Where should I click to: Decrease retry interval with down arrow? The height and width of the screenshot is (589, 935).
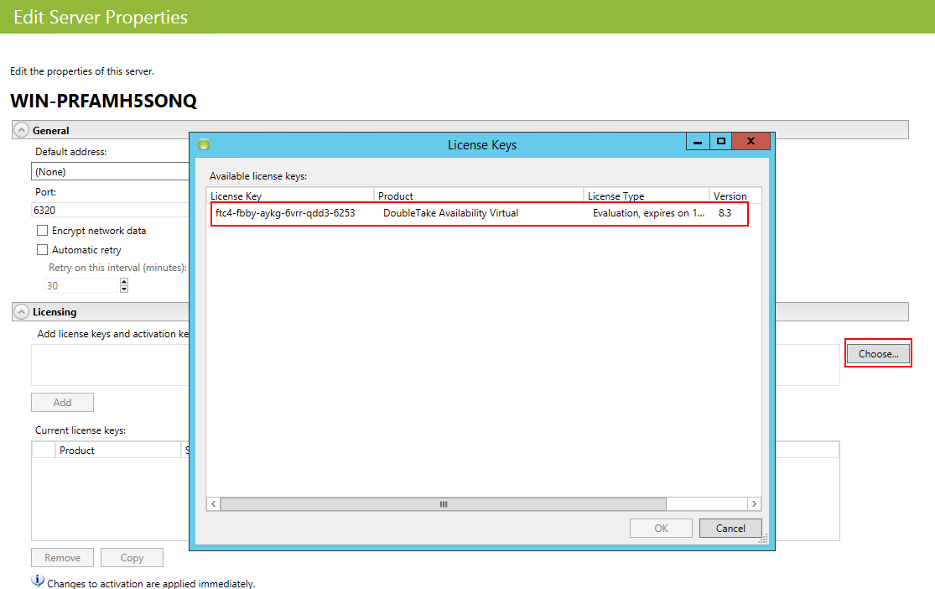pos(124,289)
